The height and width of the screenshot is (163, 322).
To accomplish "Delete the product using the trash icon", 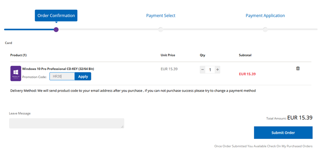I will pos(298,68).
